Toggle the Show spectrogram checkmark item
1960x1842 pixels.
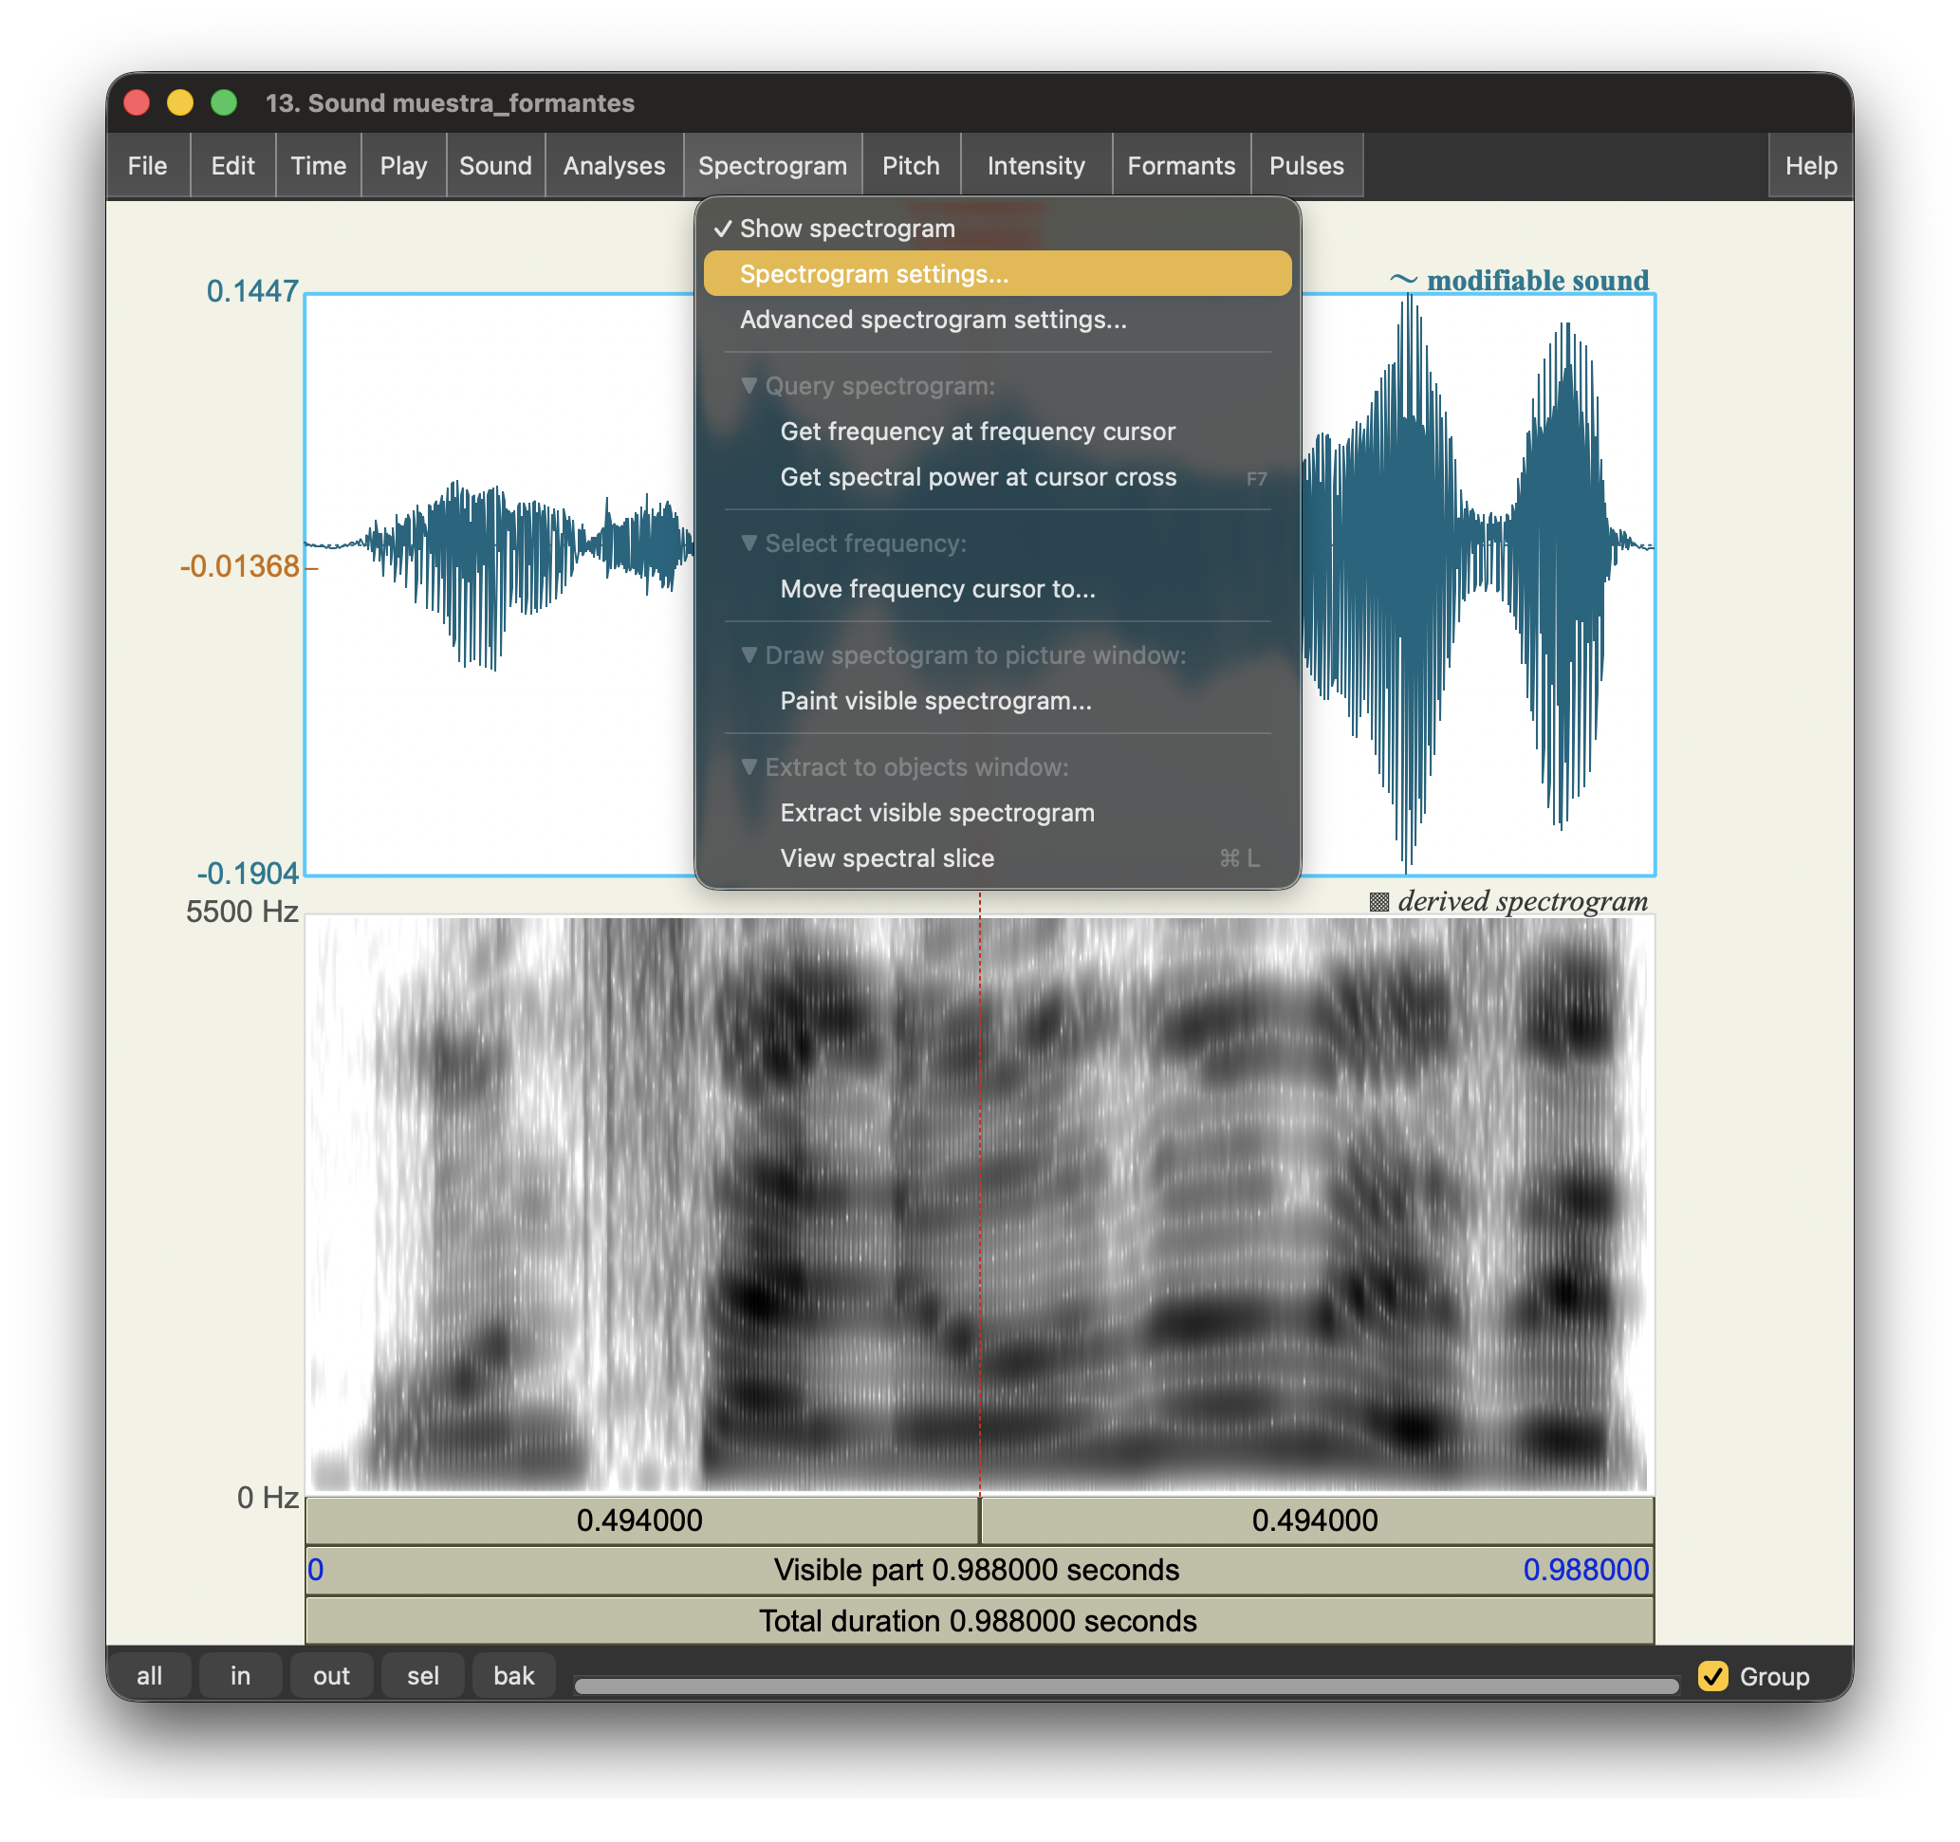[x=846, y=229]
